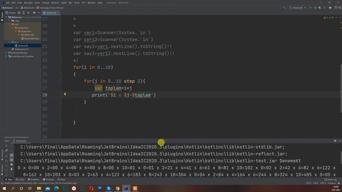The height and width of the screenshot is (192, 342).
Task: Open the Problems tool window button
Action: [33, 180]
